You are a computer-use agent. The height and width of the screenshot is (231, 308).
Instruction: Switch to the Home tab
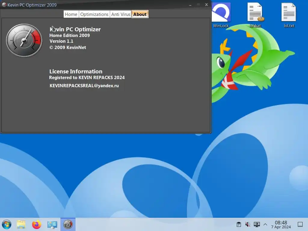pos(71,14)
